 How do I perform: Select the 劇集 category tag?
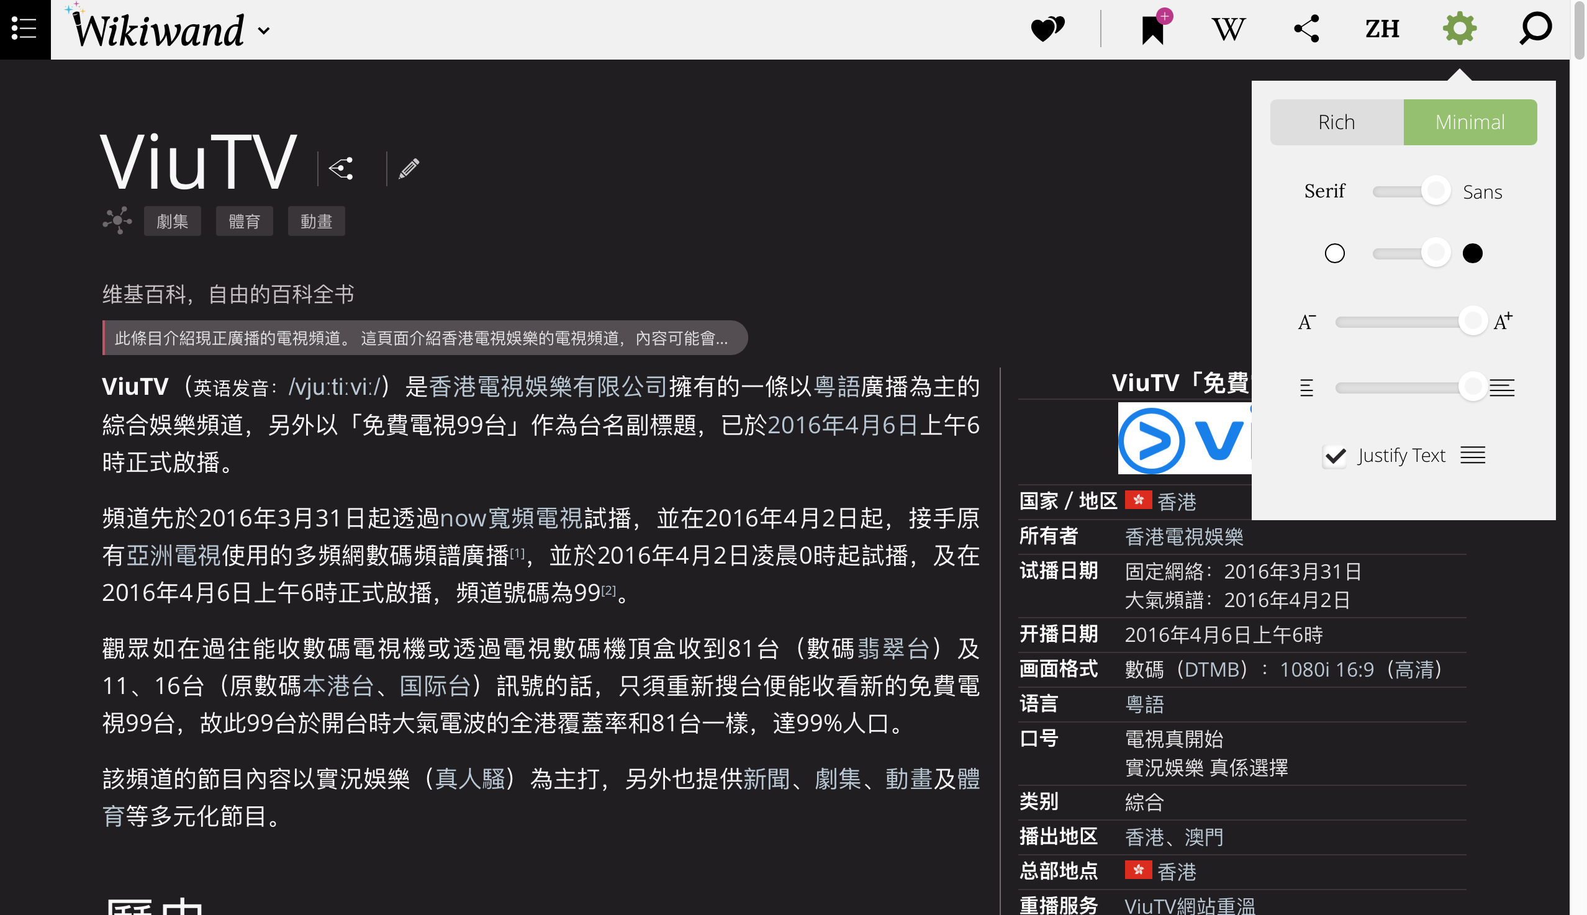tap(171, 220)
